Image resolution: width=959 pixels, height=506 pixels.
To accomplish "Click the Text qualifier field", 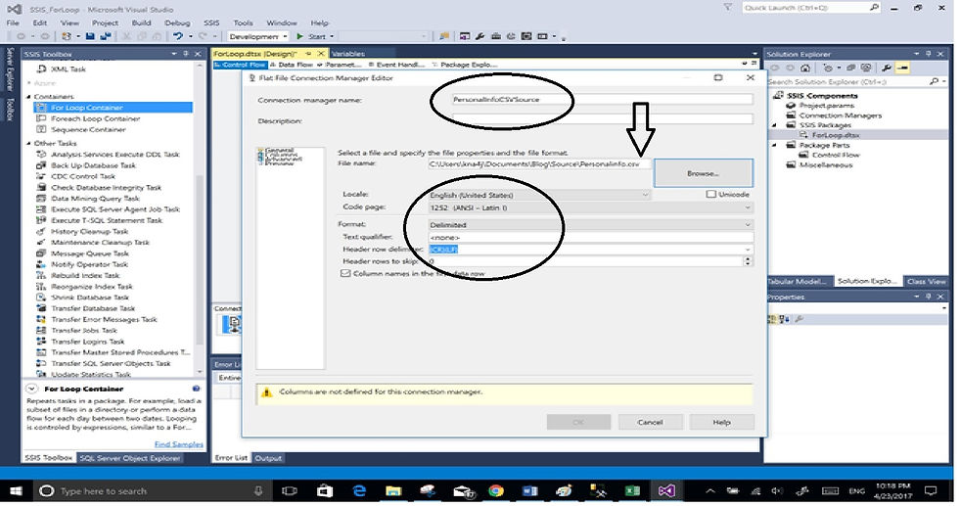I will pyautogui.click(x=591, y=237).
